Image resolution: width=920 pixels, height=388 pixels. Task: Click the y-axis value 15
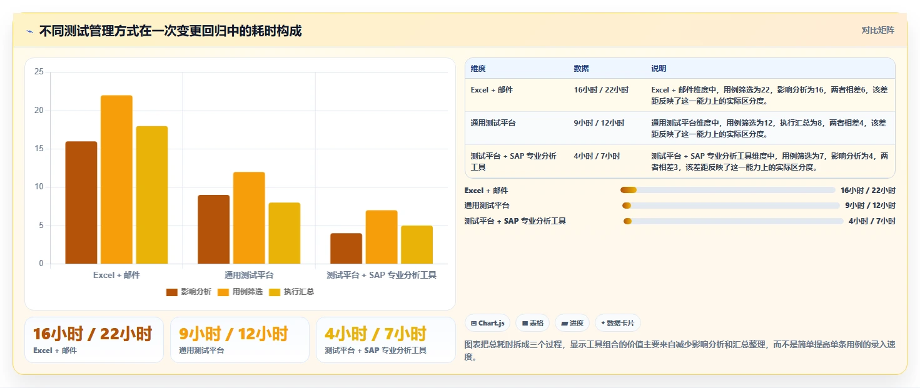tap(39, 149)
